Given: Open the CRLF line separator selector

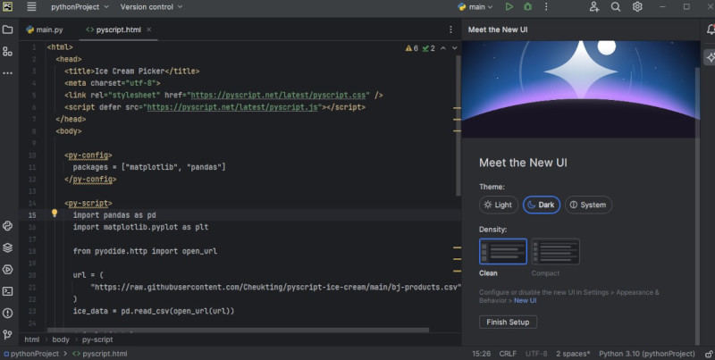Looking at the screenshot, I should click(x=508, y=354).
